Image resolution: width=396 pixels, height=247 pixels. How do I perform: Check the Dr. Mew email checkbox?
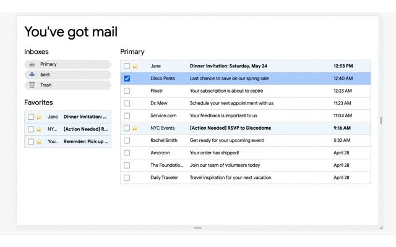127,103
